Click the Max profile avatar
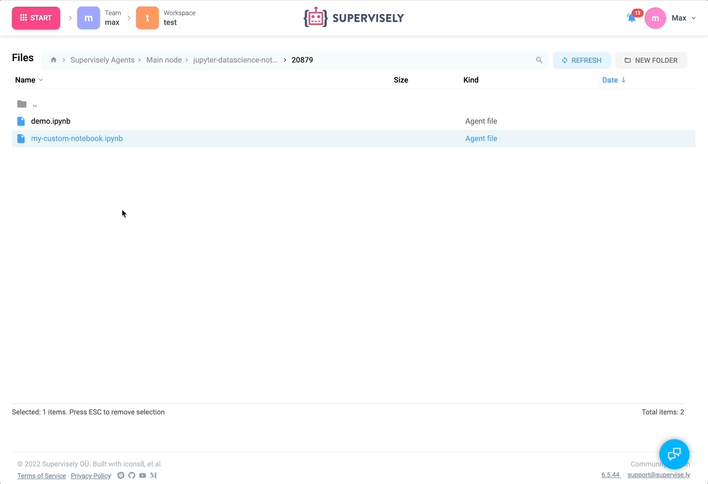Image resolution: width=708 pixels, height=484 pixels. (x=655, y=17)
